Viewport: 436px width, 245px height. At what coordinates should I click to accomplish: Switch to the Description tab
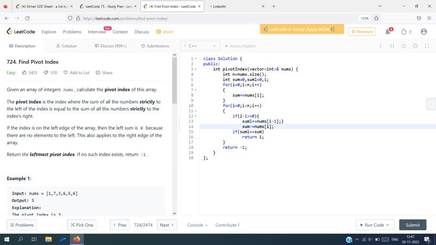pyautogui.click(x=22, y=46)
